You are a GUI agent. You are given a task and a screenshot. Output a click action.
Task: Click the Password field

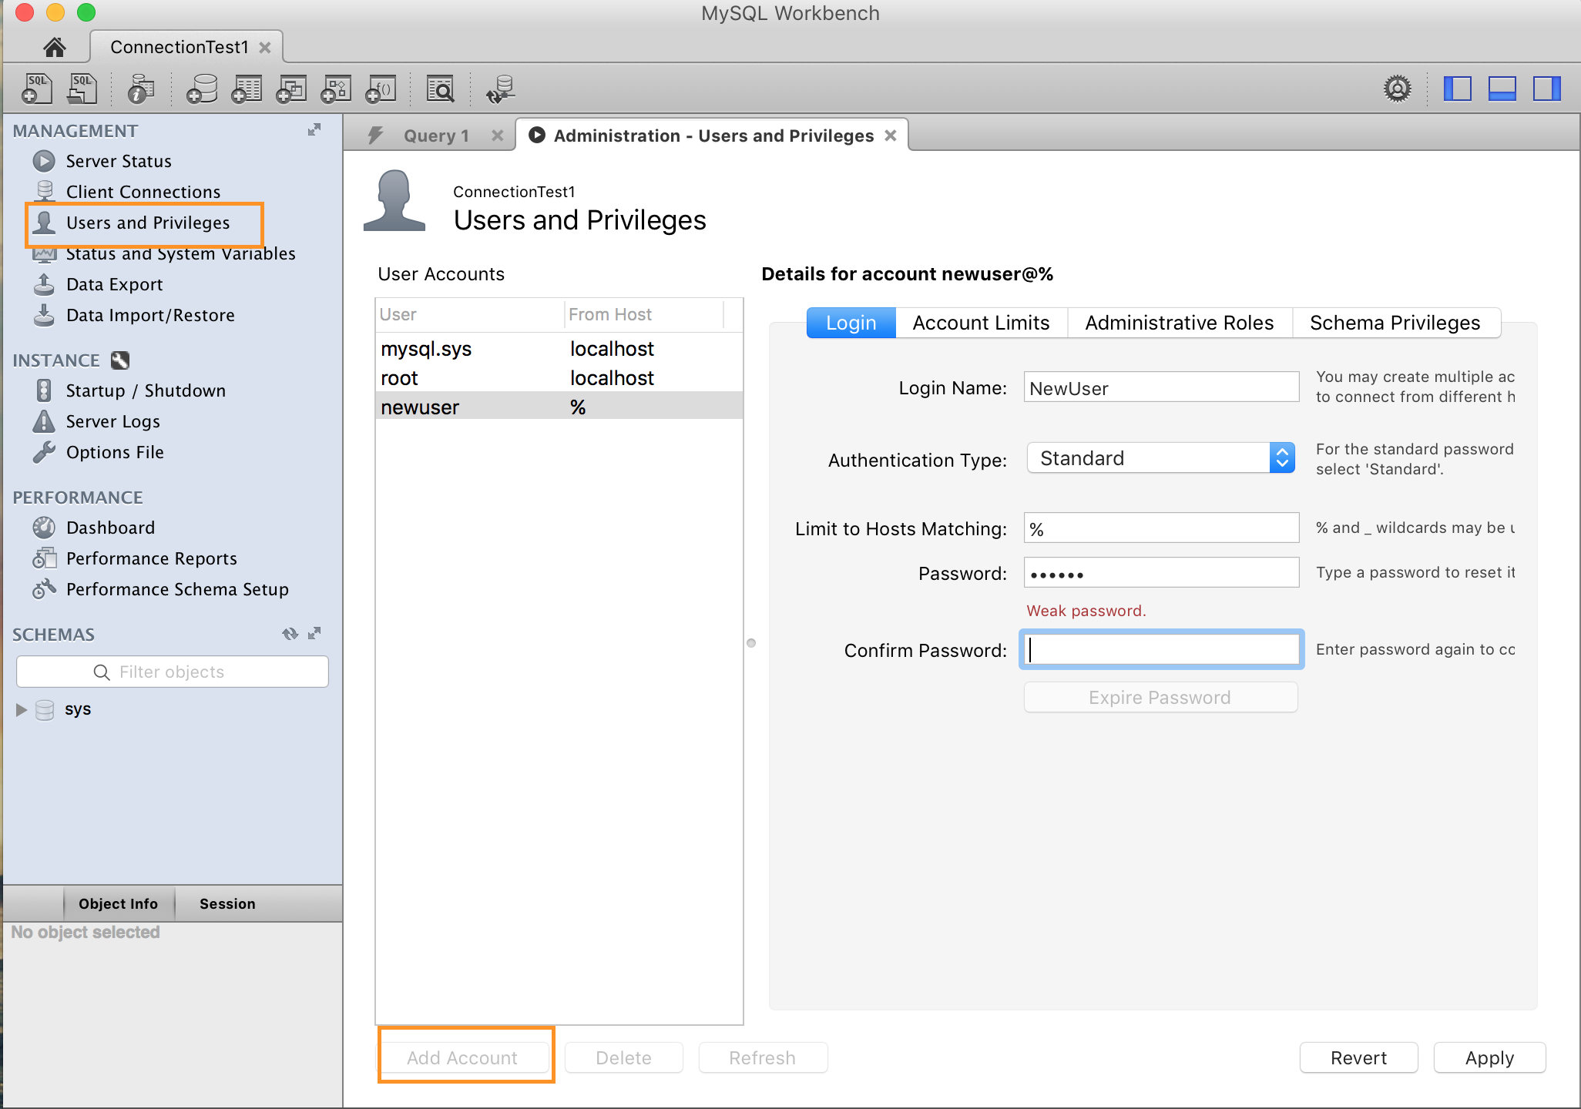pos(1161,573)
